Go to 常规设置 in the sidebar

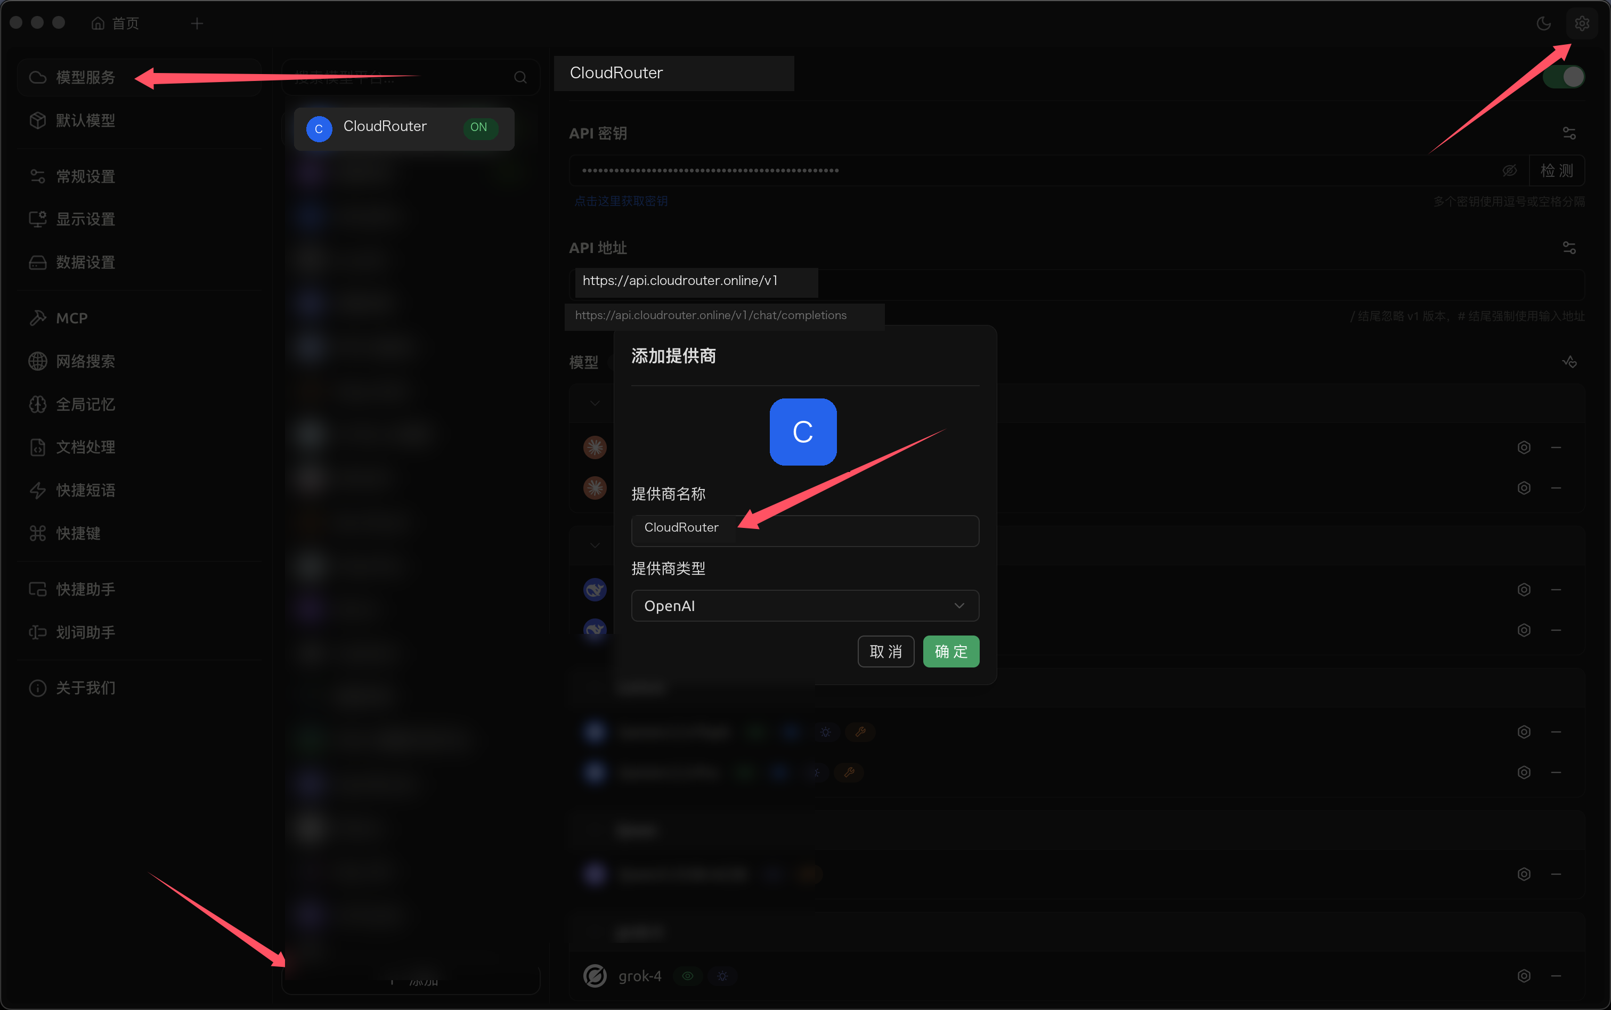[139, 176]
